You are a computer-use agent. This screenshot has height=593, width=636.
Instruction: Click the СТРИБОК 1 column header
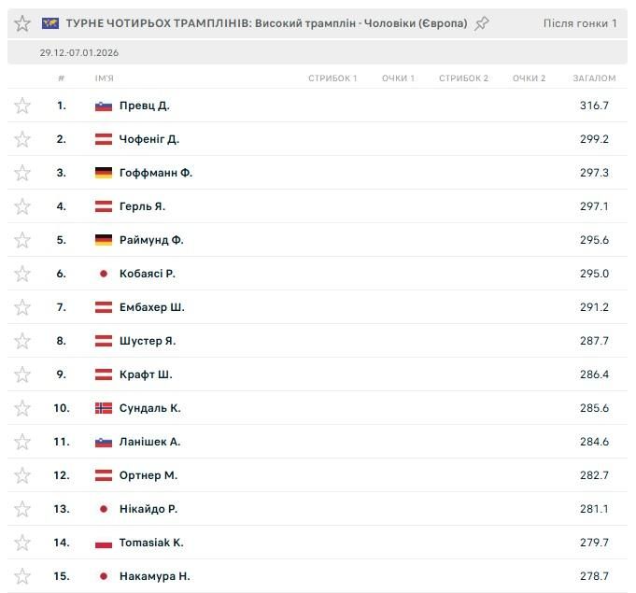click(x=332, y=78)
